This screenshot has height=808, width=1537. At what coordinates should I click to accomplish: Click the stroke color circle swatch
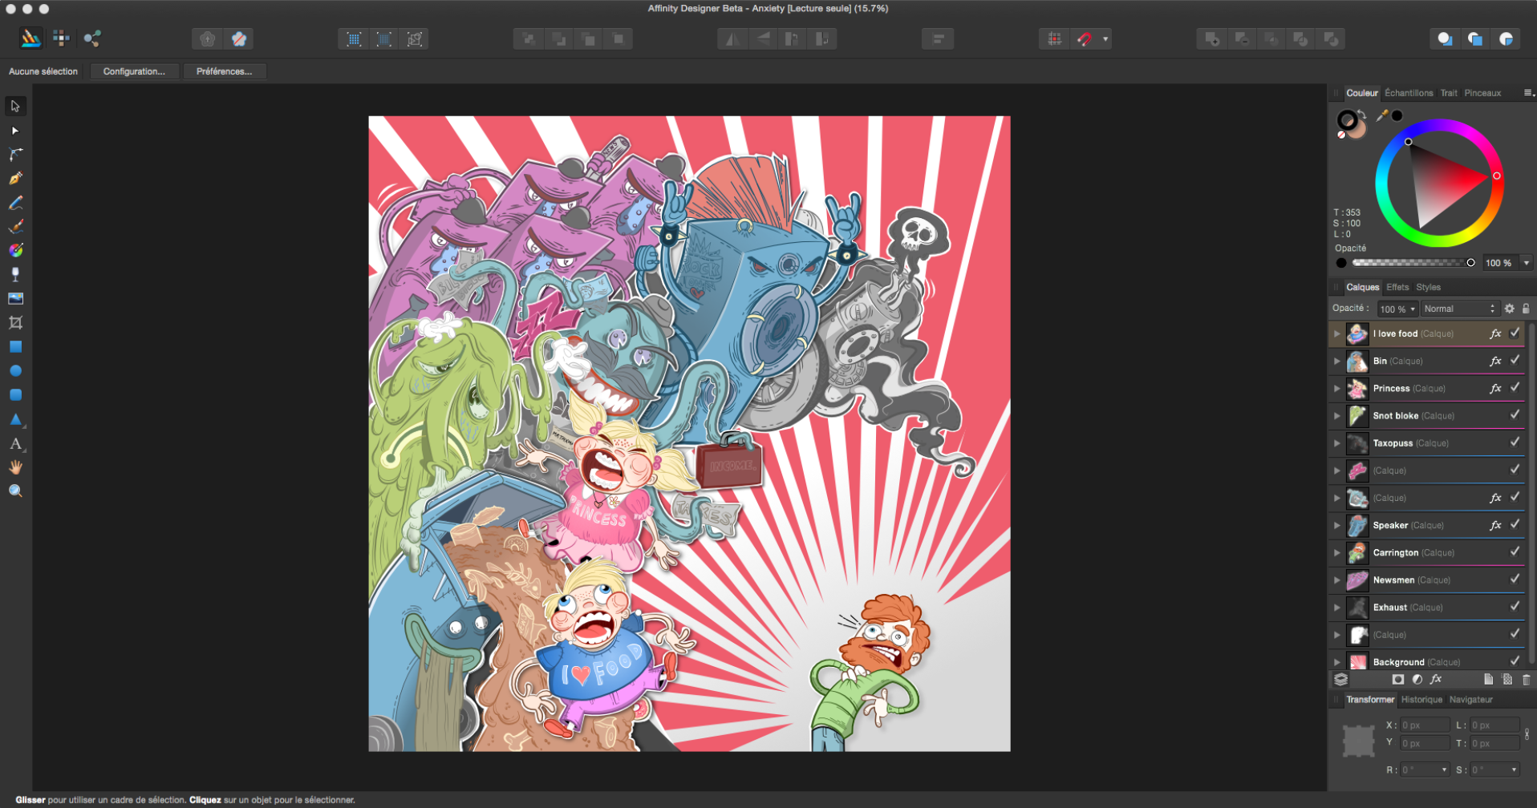(1347, 120)
